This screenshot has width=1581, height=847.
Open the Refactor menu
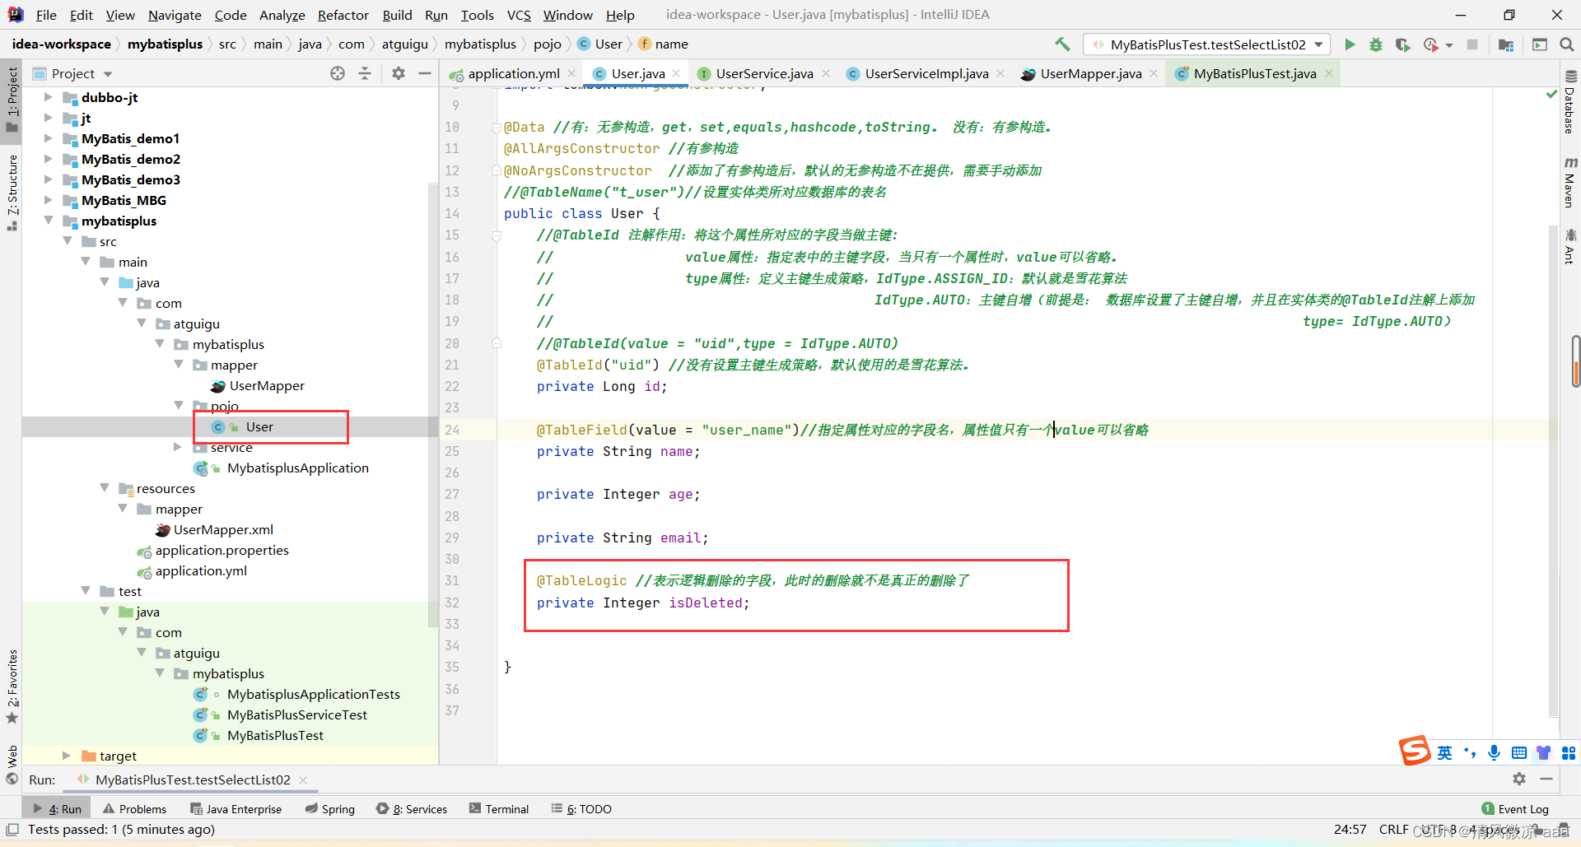point(343,15)
